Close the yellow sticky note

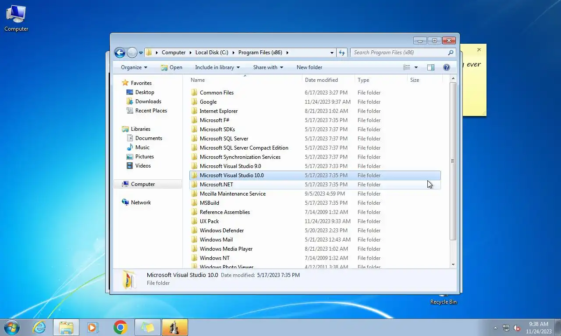click(x=479, y=49)
